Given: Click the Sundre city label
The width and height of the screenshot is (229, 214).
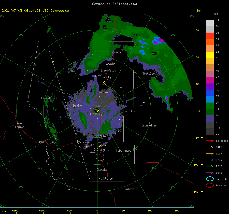Looking at the screenshot, I should click(x=77, y=105).
